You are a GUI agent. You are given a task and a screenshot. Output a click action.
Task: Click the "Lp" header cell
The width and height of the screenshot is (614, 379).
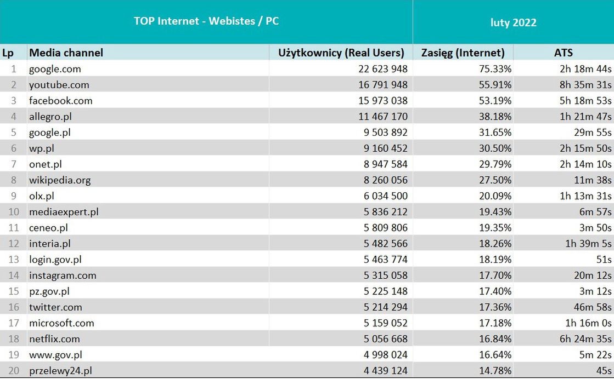click(8, 53)
